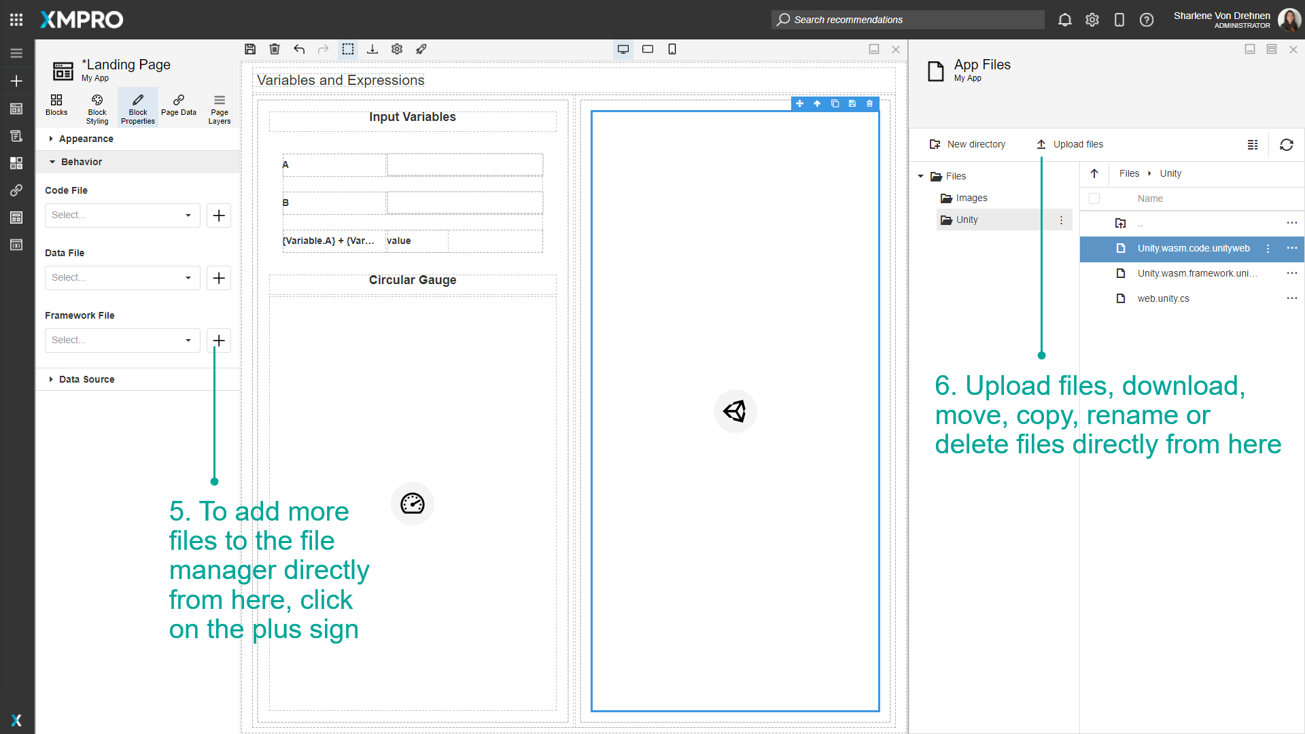Open the Block Styling panel
The width and height of the screenshot is (1305, 734).
97,107
